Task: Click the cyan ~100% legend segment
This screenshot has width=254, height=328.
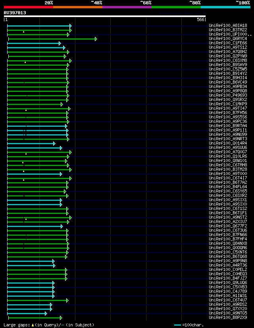Action: coord(226,7)
